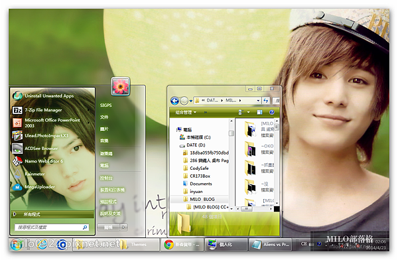Select the [MILO BLOG] CC+ subfolder

208,207
